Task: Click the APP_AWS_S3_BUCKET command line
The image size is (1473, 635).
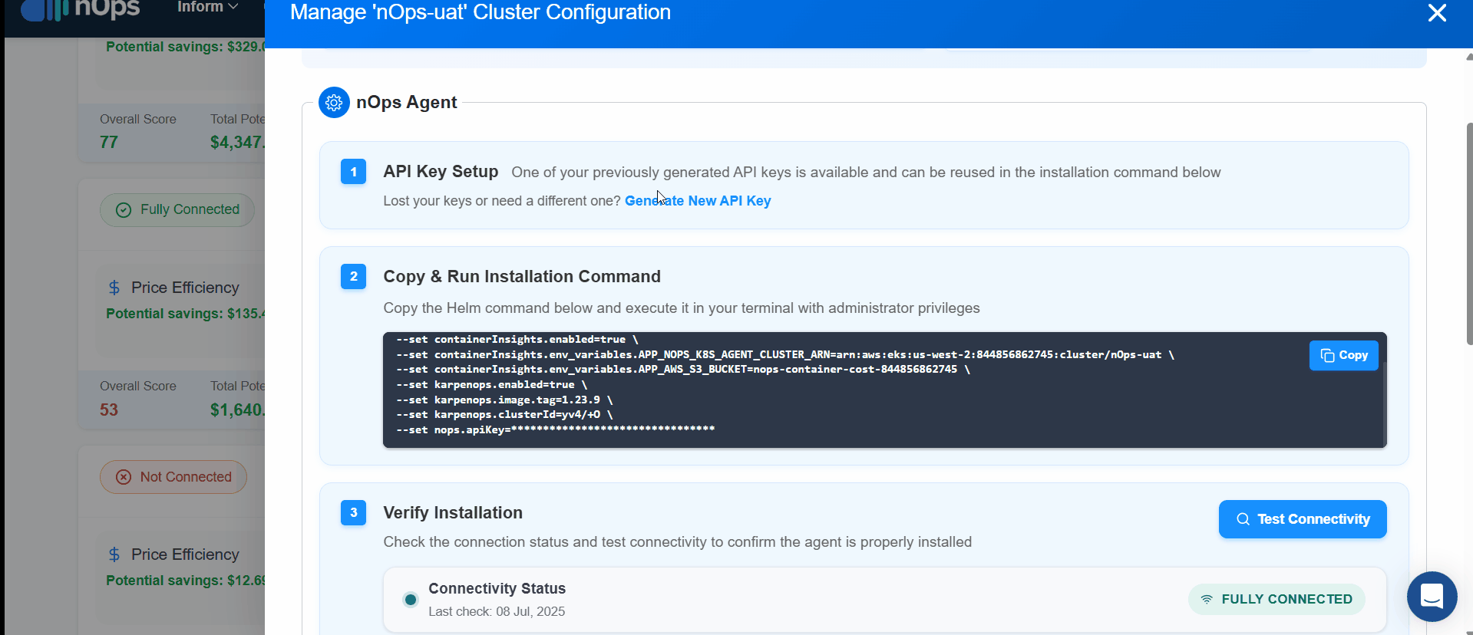Action: coord(683,370)
